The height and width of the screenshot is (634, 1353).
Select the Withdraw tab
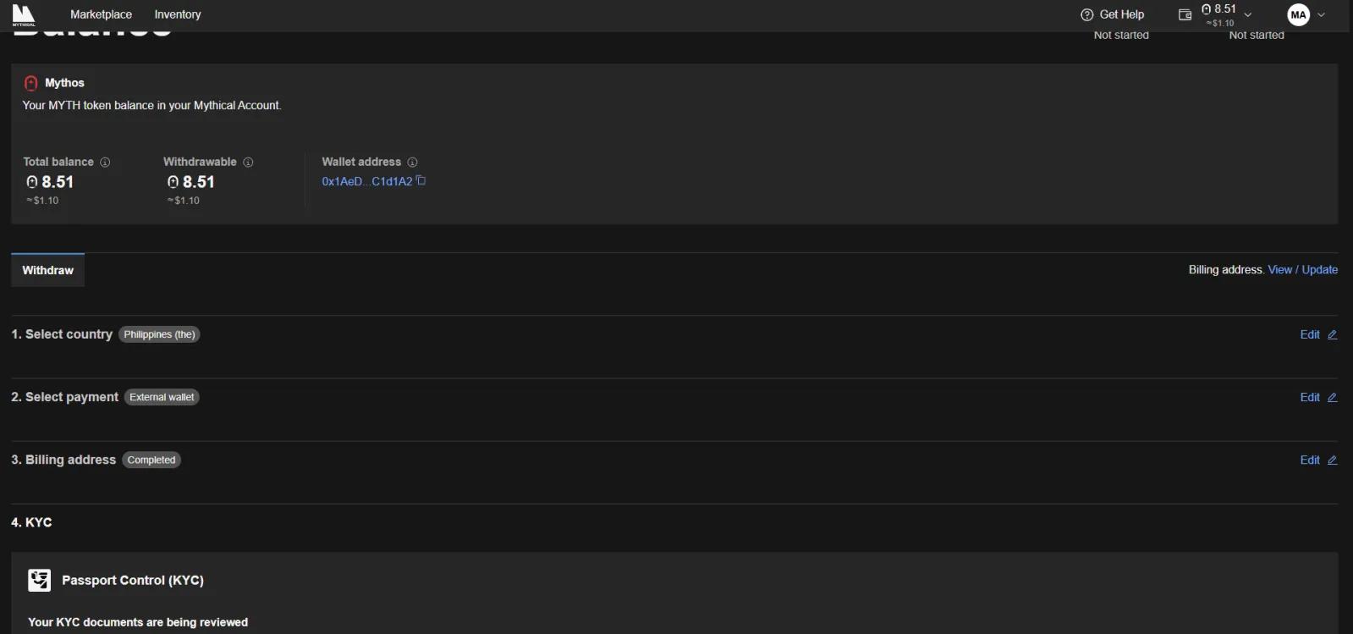point(47,270)
